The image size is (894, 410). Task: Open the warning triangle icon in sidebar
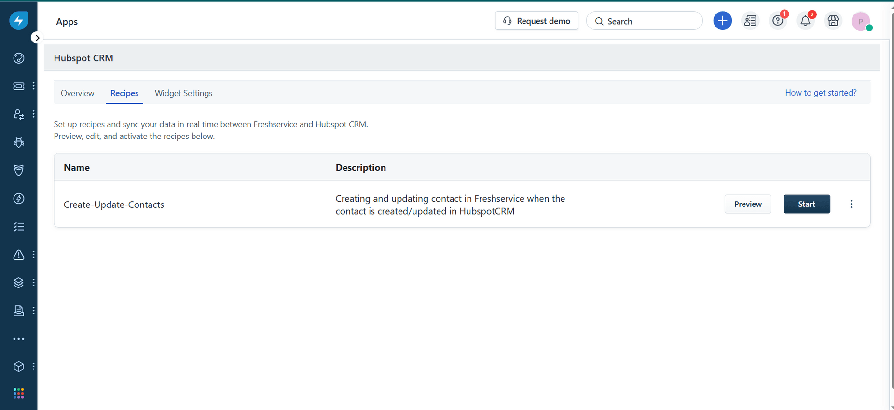pos(19,255)
